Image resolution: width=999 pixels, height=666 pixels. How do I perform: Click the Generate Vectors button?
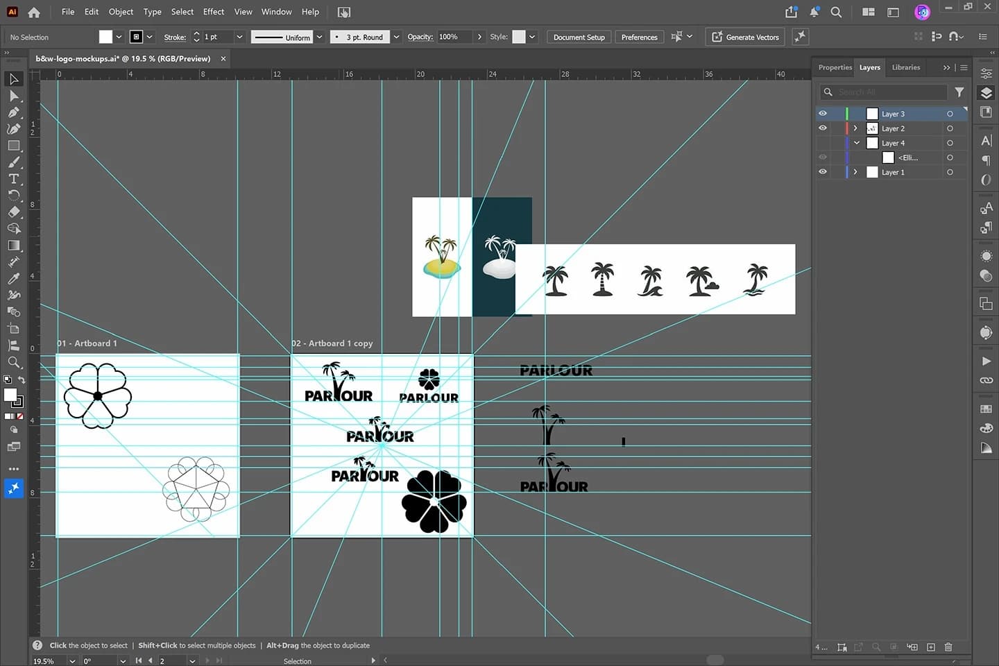(x=745, y=37)
